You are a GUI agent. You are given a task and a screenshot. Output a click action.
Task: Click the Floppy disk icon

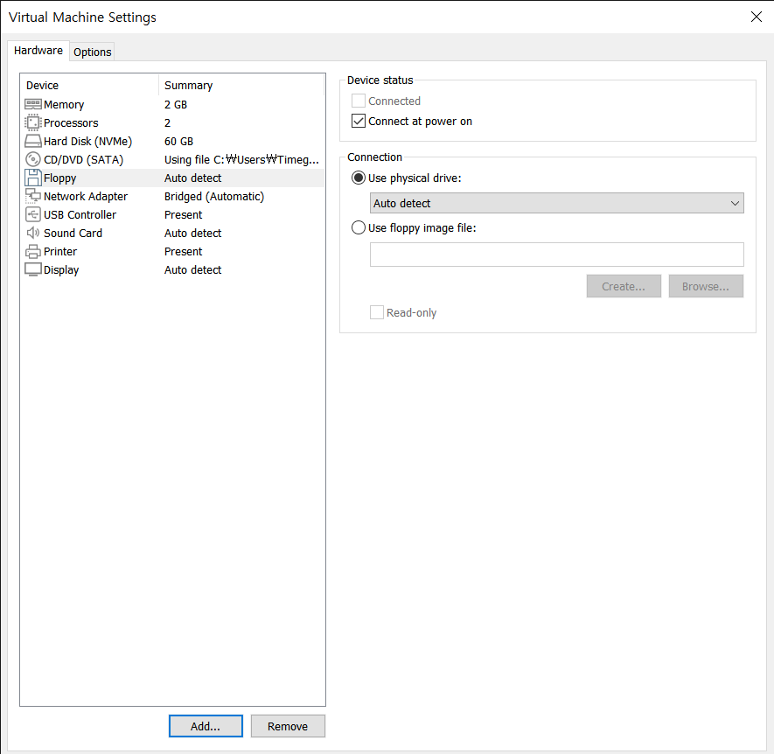click(33, 178)
